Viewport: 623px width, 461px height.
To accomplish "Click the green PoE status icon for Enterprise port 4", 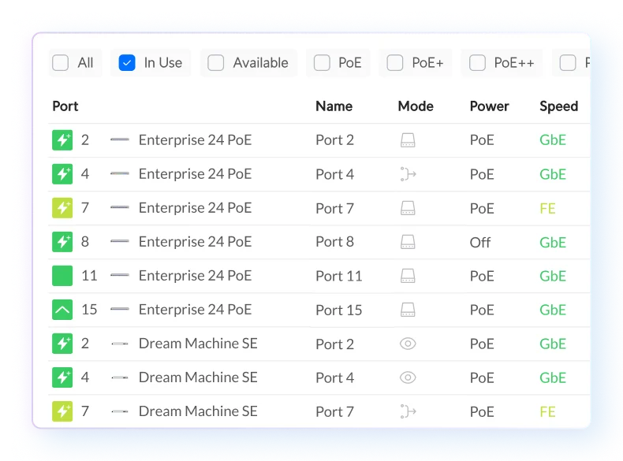I will (62, 174).
